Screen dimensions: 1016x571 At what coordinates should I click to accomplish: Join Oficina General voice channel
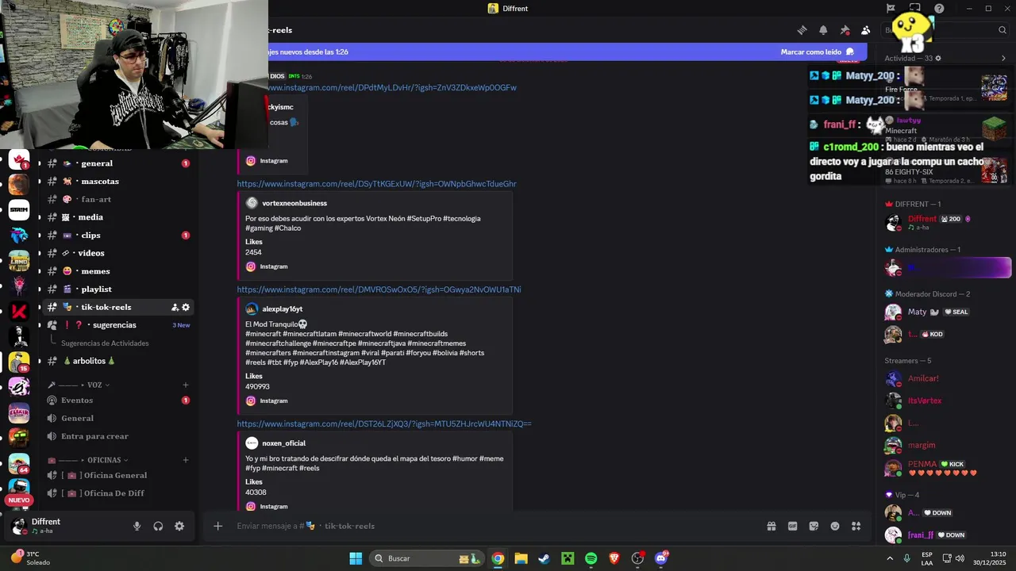[117, 475]
